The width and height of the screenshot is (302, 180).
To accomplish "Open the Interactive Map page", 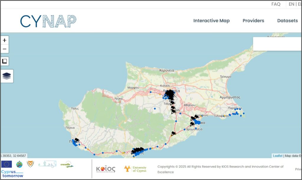I will click(211, 21).
